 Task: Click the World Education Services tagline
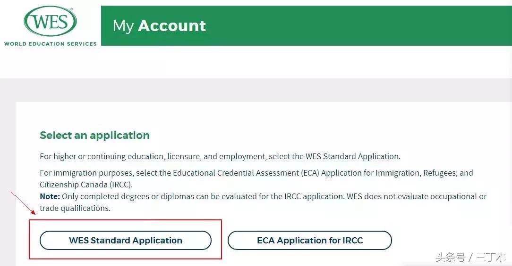click(x=51, y=44)
